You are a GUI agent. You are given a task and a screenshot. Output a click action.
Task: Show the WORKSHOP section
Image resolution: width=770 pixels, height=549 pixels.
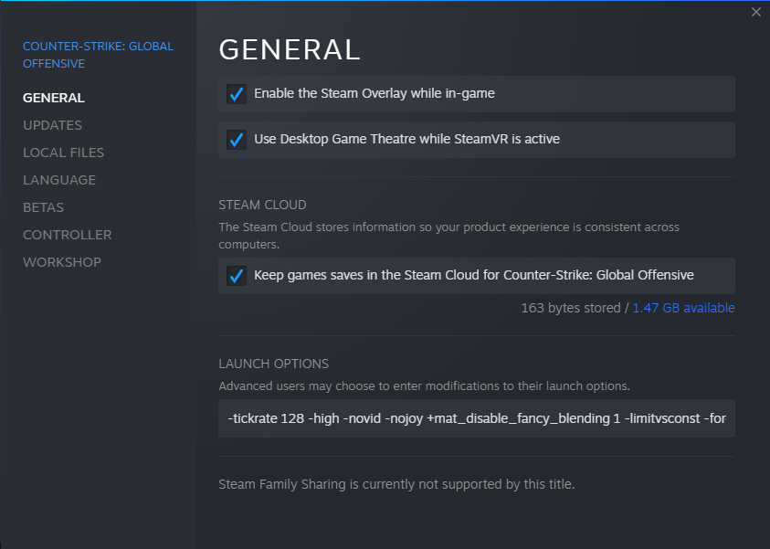pyautogui.click(x=62, y=262)
